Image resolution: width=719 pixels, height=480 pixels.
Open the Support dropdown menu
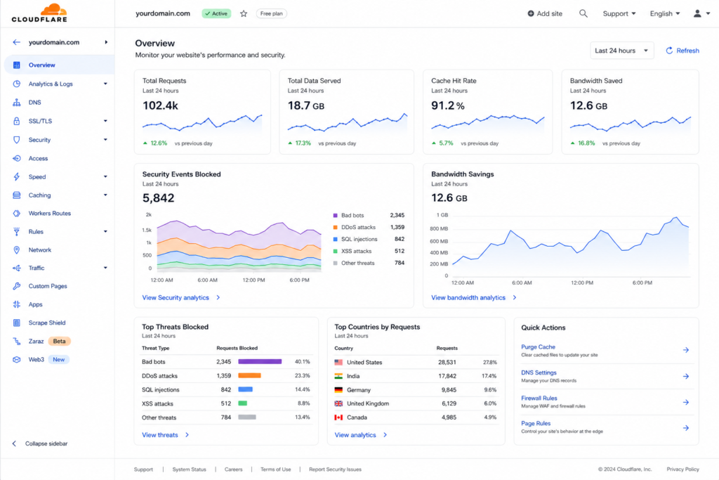[619, 14]
